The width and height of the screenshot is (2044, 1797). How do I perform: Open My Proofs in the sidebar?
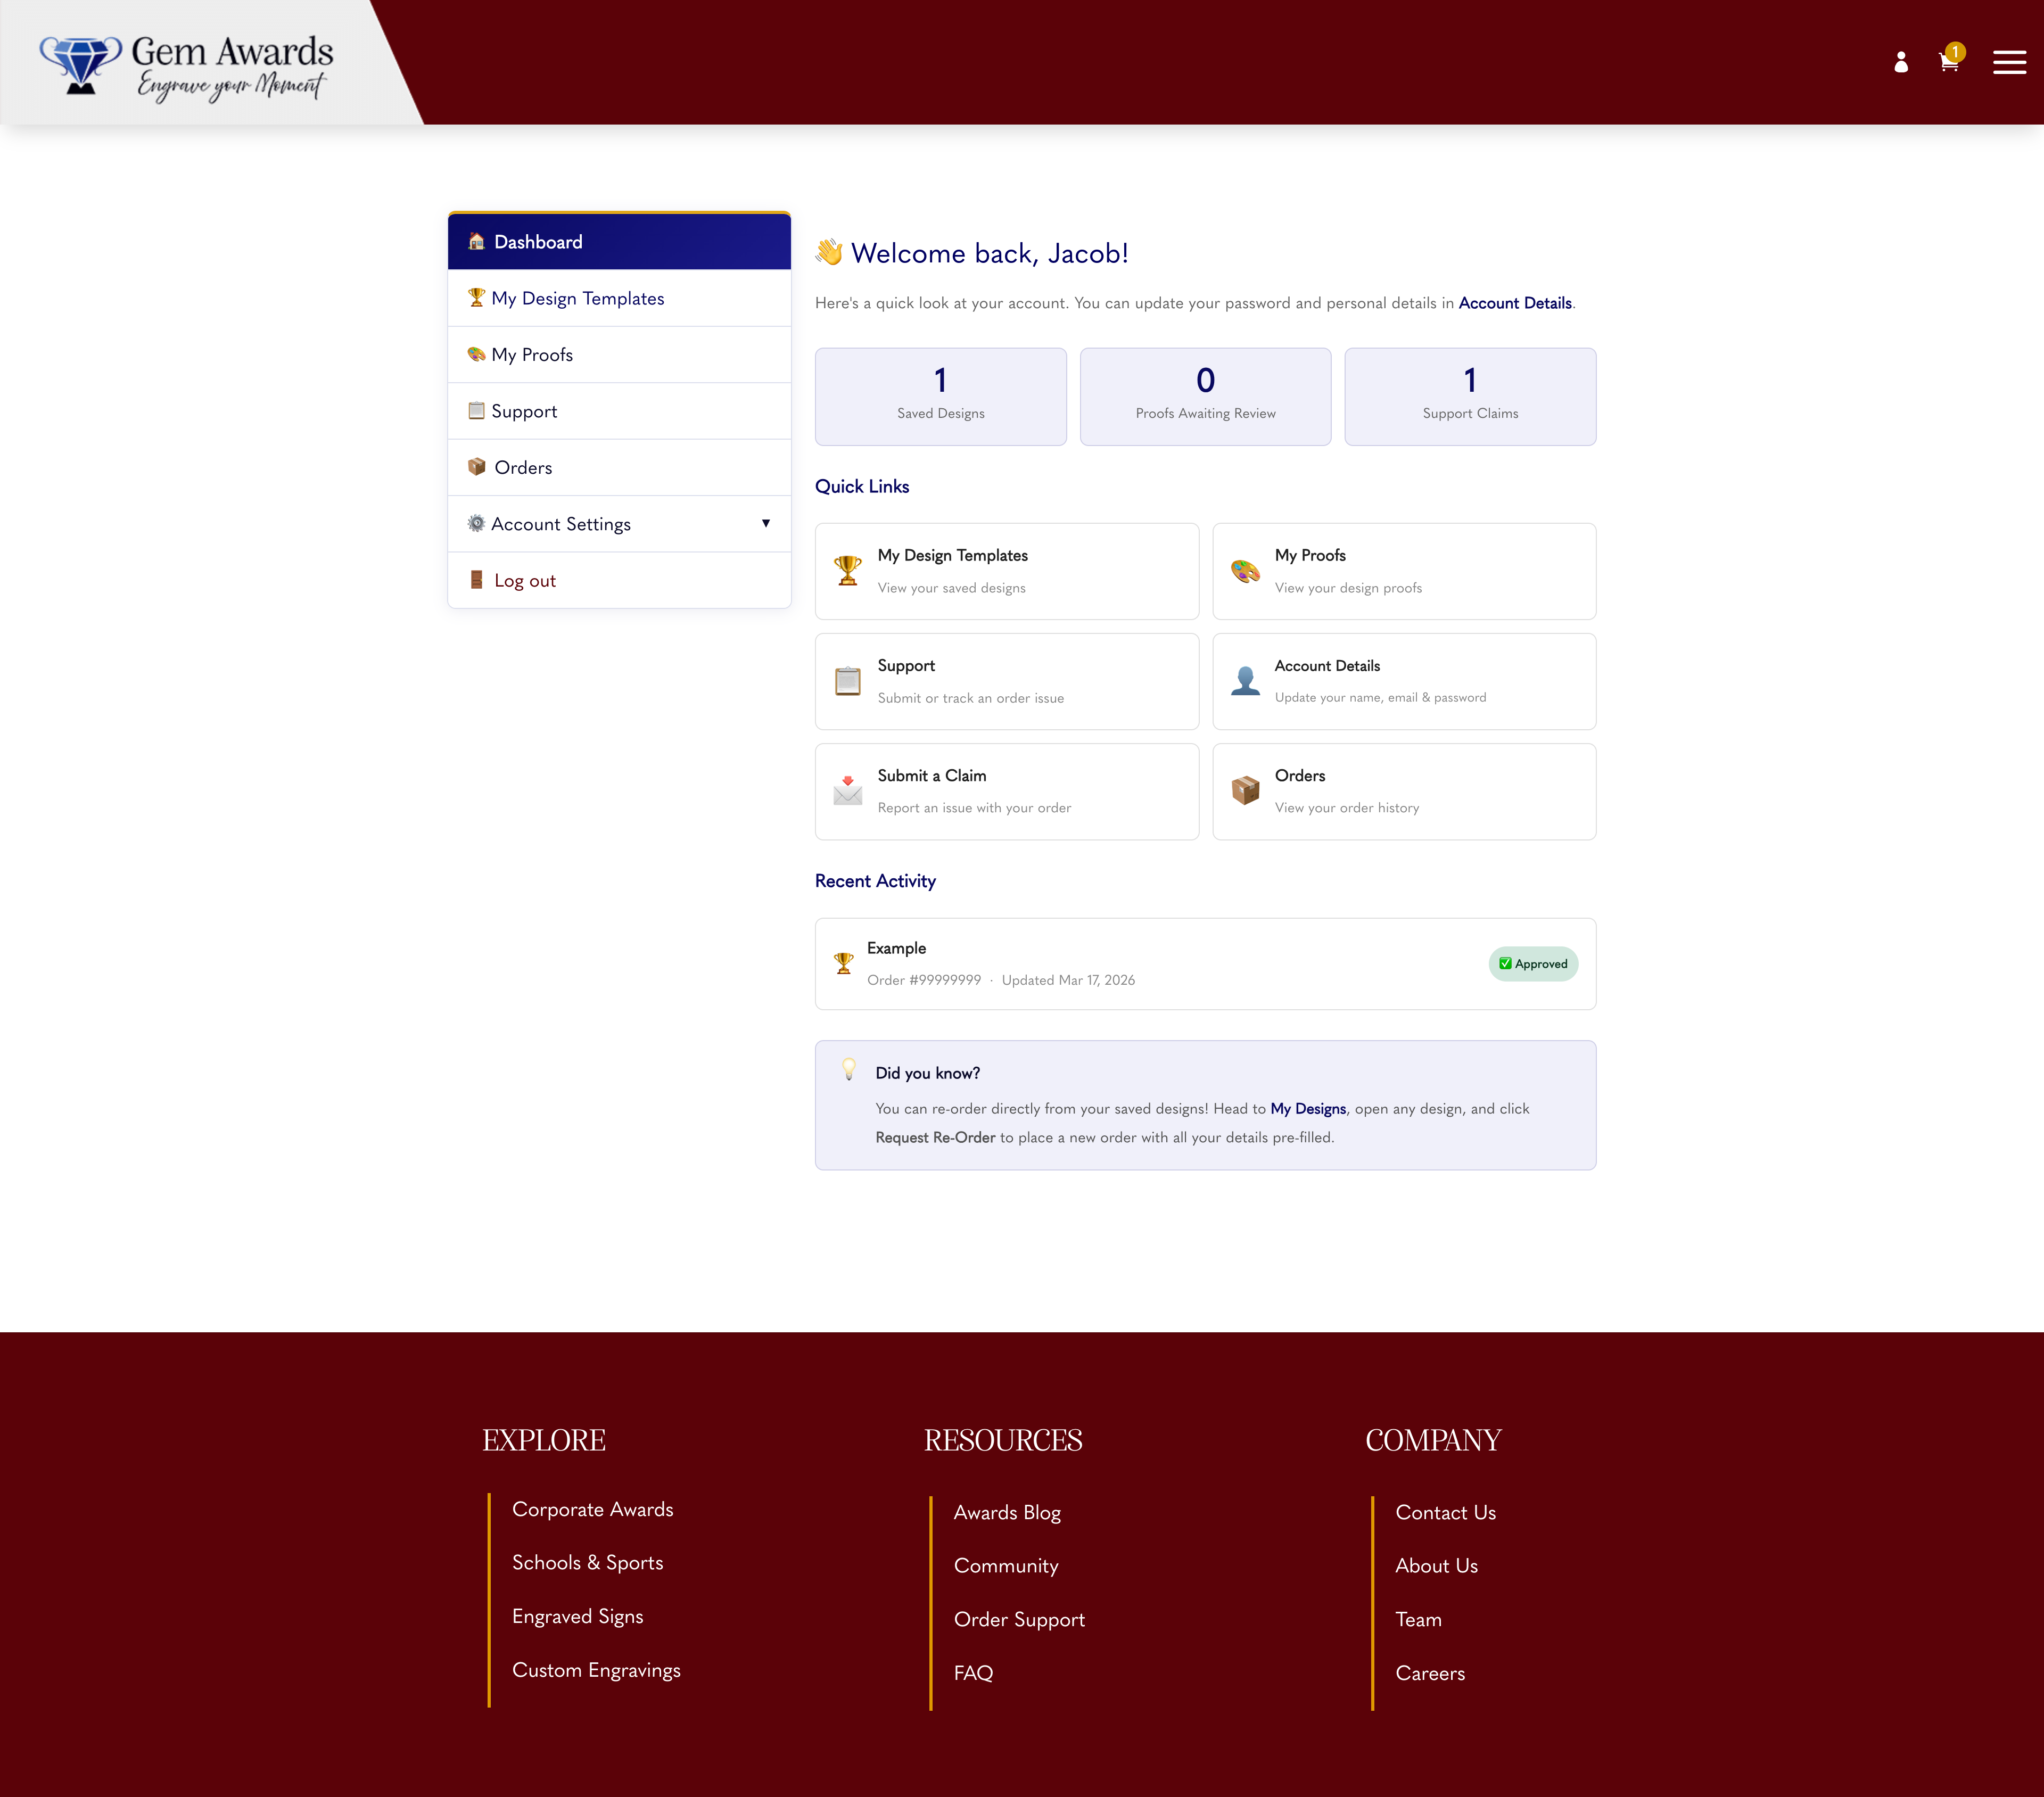coord(619,354)
